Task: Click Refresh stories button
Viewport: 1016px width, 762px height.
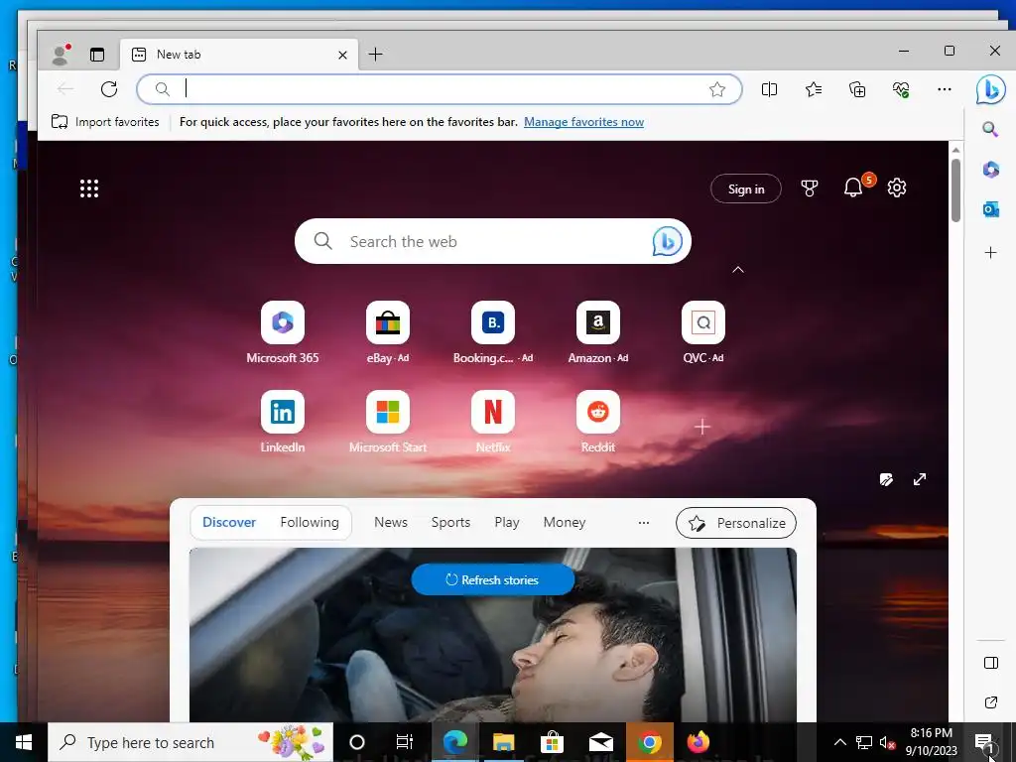Action: [492, 579]
